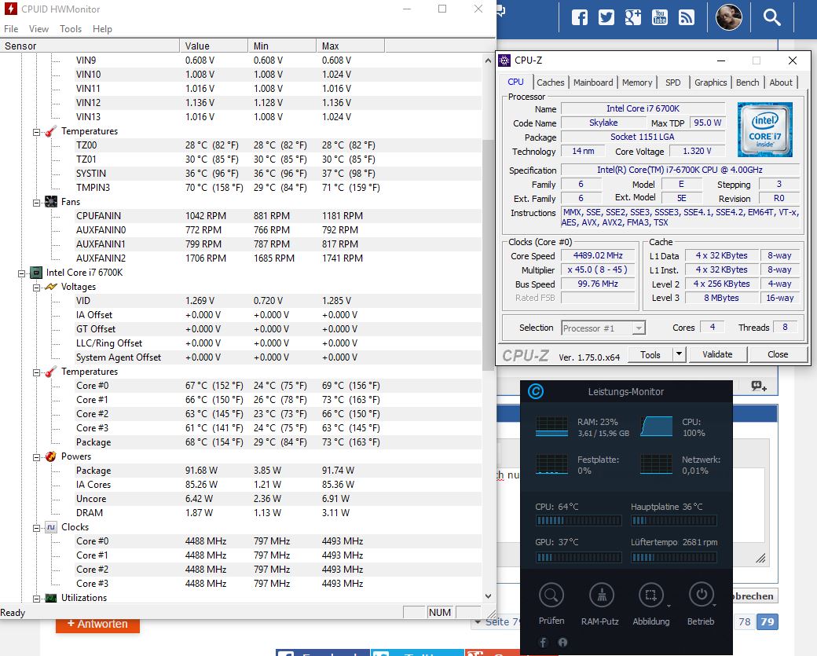Click the Festplatte usage graph icon
Screen dimensions: 817x656
(x=551, y=464)
